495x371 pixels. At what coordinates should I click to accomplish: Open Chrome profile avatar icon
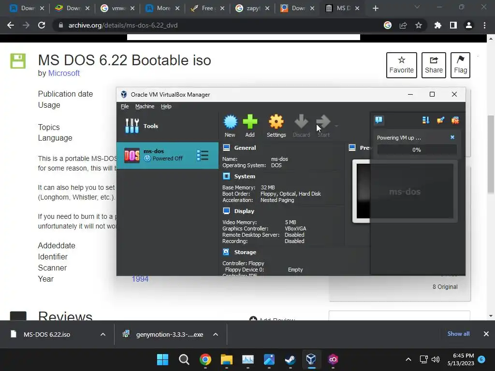coord(469,25)
